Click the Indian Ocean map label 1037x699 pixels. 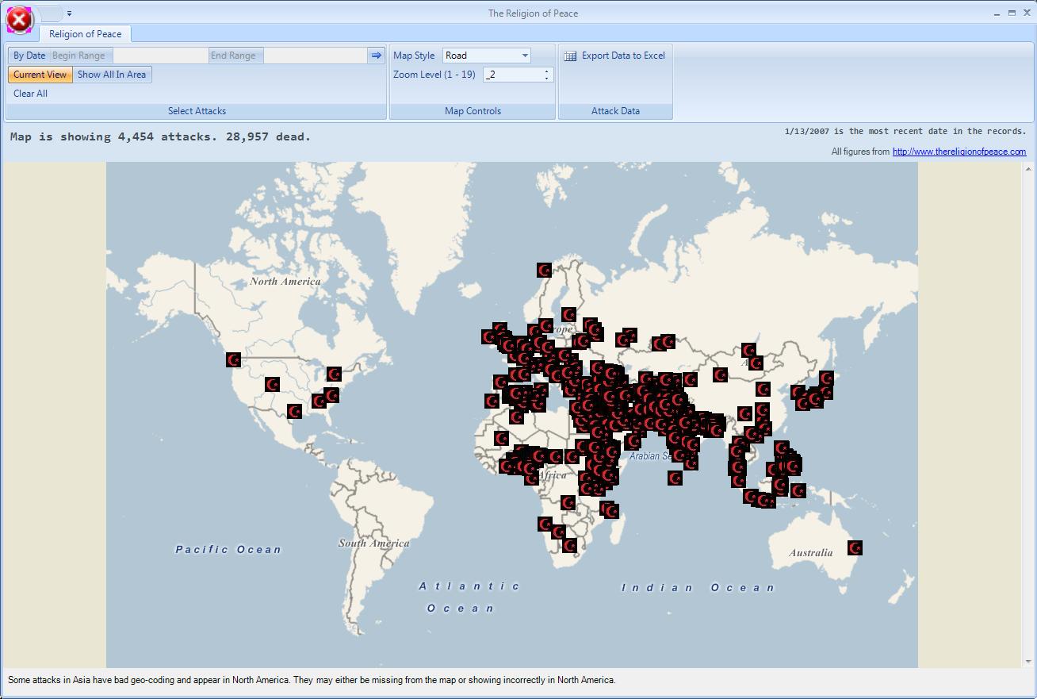click(x=698, y=587)
